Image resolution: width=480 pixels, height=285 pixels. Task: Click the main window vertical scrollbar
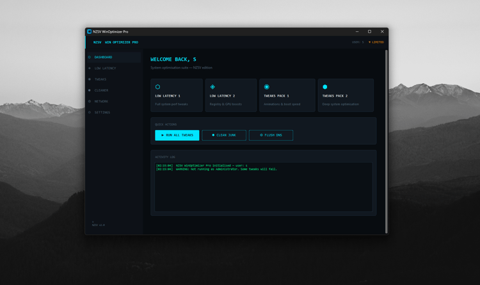[x=386, y=142]
